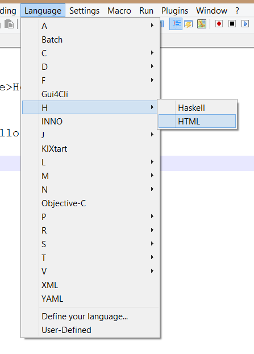Open the Window menu
Image resolution: width=254 pixels, height=354 pixels.
[211, 11]
